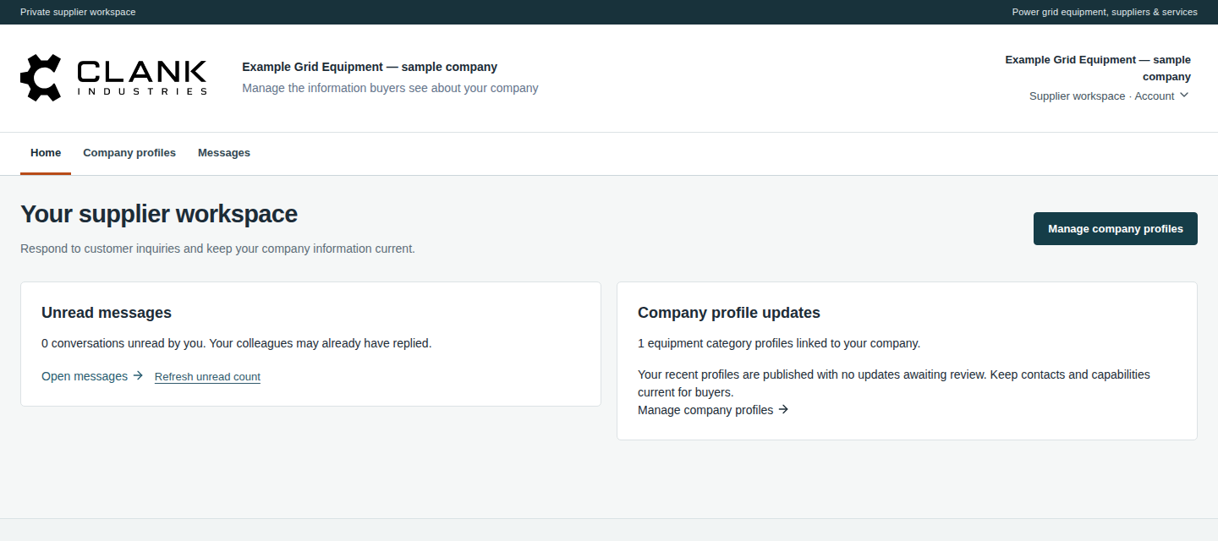Click the CLANK INDUSTRIES wordmark

[142, 78]
